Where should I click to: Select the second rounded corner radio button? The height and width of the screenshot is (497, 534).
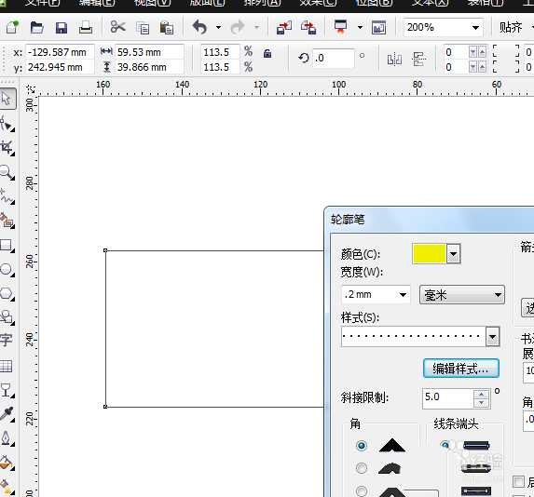pyautogui.click(x=362, y=468)
